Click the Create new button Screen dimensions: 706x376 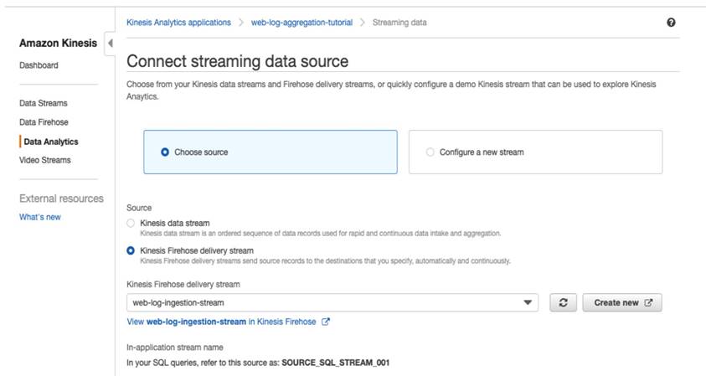coord(622,302)
